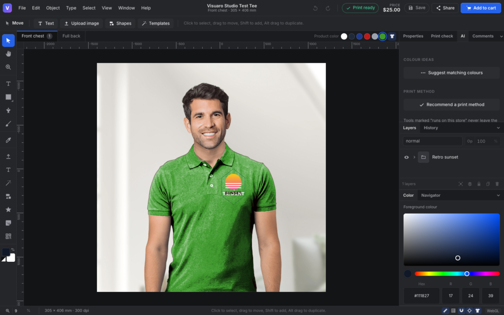
Task: Select the Brush tool
Action: point(8,124)
